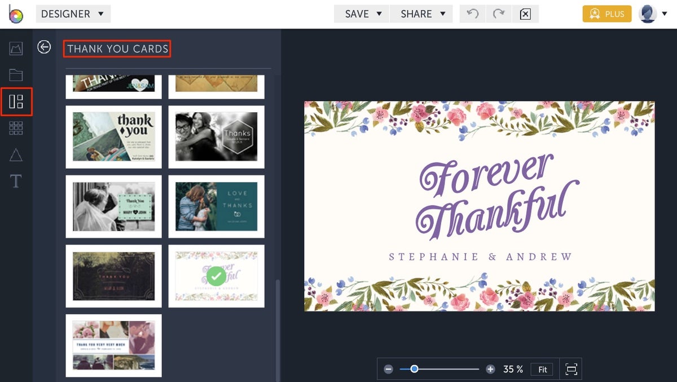
Task: Select the Templates panel icon
Action: click(x=16, y=101)
